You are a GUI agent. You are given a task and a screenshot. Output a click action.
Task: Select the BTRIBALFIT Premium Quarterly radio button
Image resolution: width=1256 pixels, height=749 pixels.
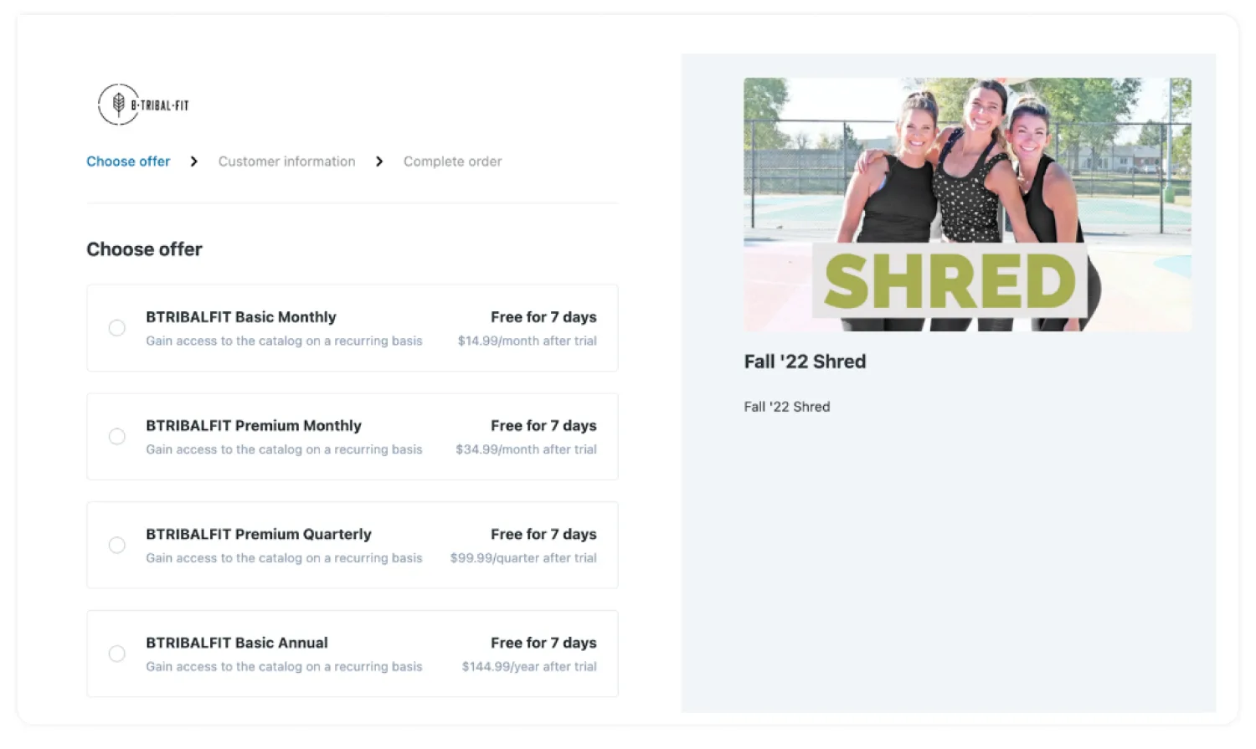(x=117, y=546)
